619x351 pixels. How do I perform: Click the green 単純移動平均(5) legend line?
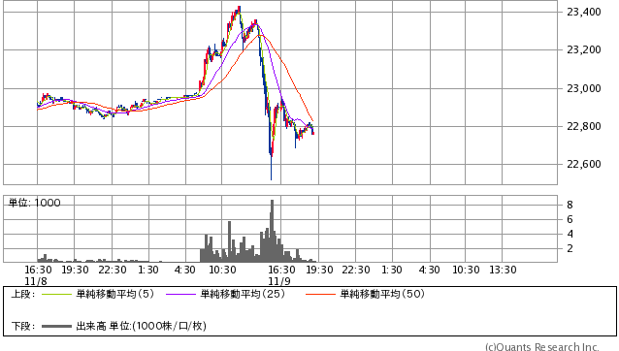pyautogui.click(x=56, y=294)
